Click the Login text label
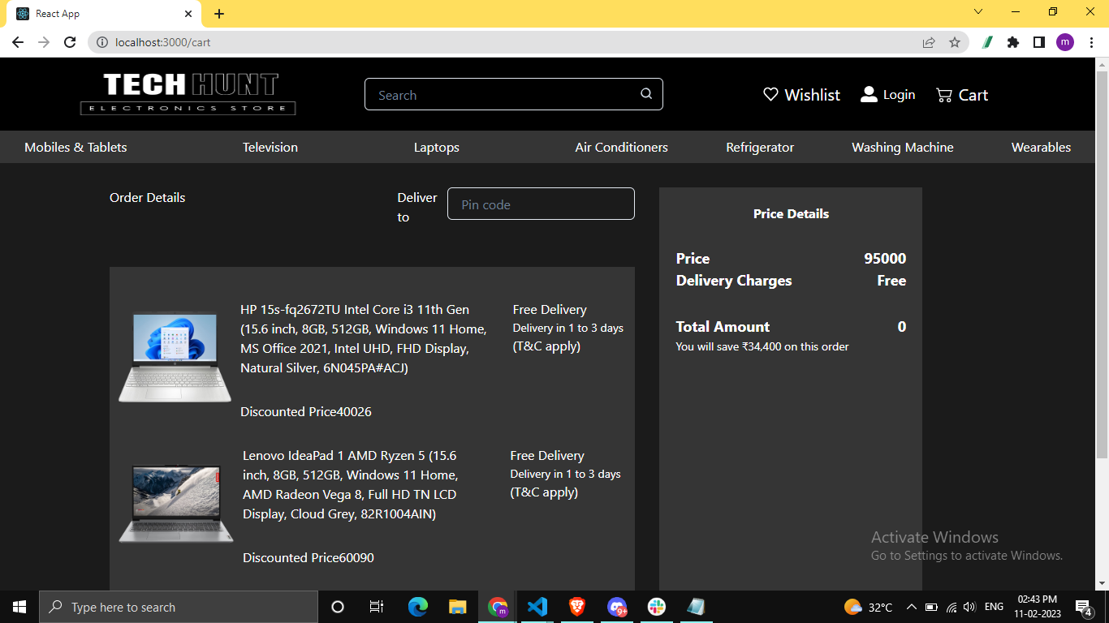Image resolution: width=1109 pixels, height=623 pixels. click(x=899, y=94)
